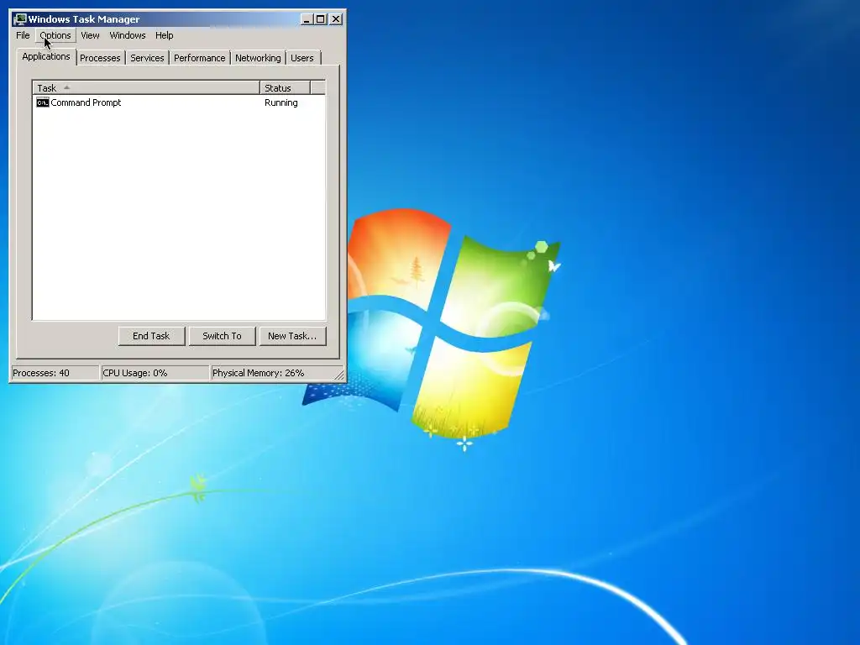Switch to the Applications tab

tap(46, 56)
